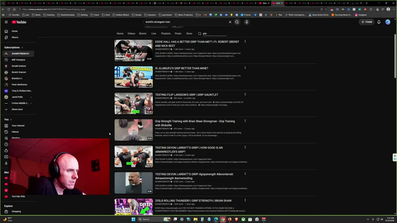Open Microsoft Store from the taskbar

[x=250, y=219]
